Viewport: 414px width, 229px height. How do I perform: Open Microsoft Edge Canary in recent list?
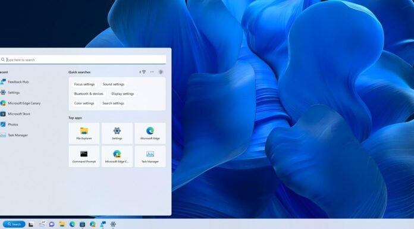coord(21,103)
